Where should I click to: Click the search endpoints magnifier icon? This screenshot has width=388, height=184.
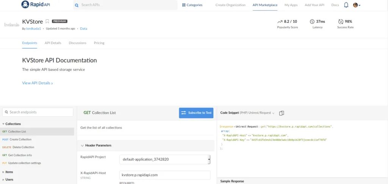point(6,112)
